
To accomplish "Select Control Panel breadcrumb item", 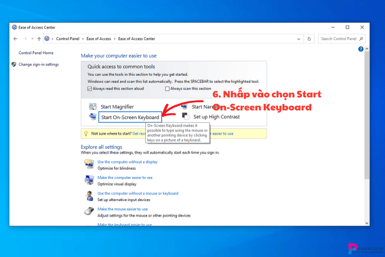I will pyautogui.click(x=67, y=39).
